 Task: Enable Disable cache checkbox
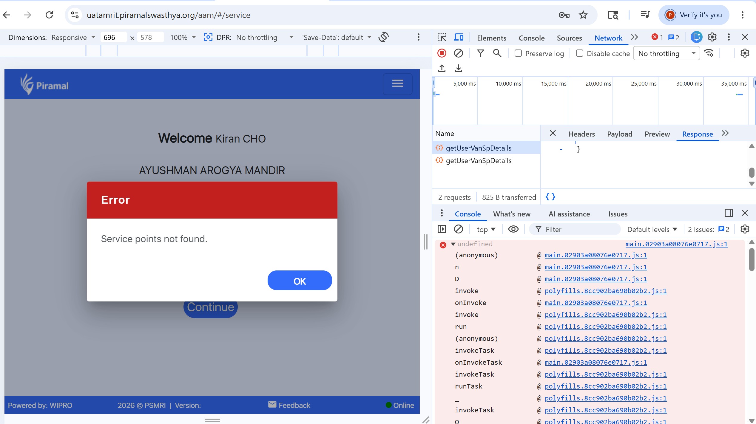[x=580, y=53]
